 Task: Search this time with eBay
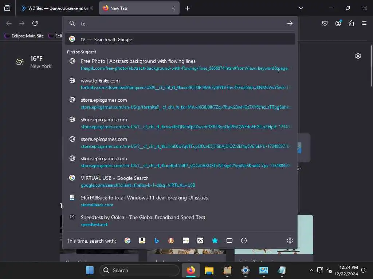(186, 240)
